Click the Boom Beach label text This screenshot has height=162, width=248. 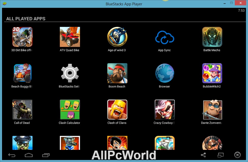coord(117,86)
